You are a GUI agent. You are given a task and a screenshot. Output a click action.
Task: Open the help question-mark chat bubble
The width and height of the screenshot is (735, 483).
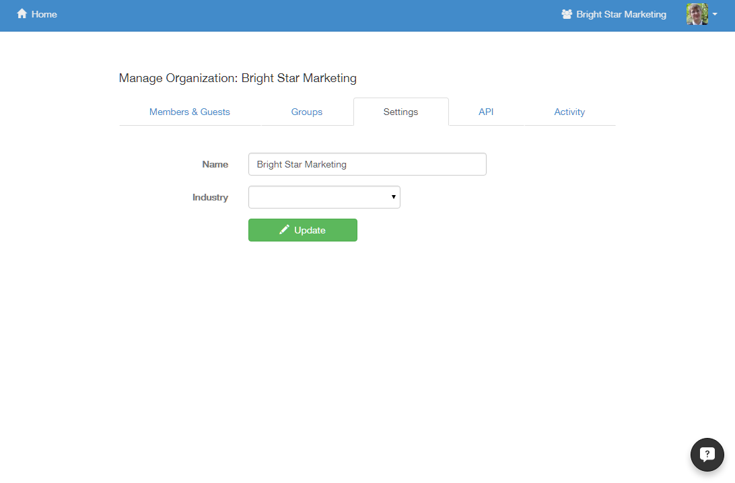point(707,455)
